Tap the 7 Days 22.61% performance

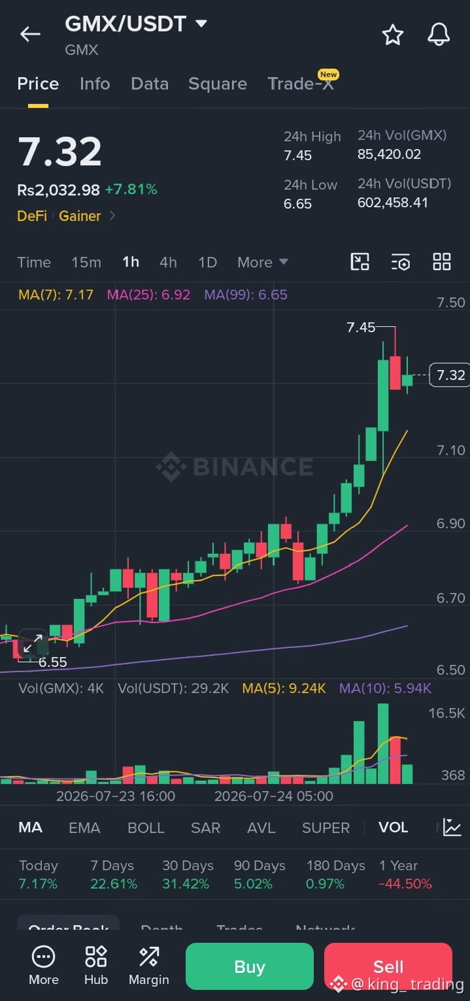pos(114,875)
